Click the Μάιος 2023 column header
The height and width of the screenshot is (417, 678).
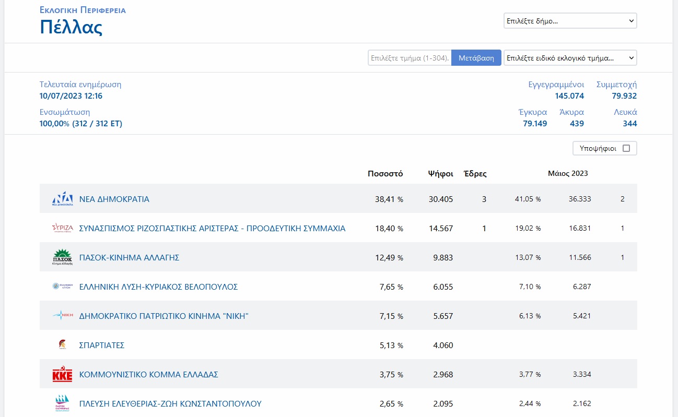pos(568,173)
